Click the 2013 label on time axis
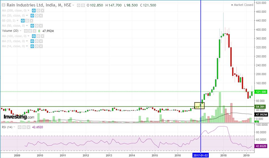The height and width of the screenshot is (158, 269). (x=109, y=155)
